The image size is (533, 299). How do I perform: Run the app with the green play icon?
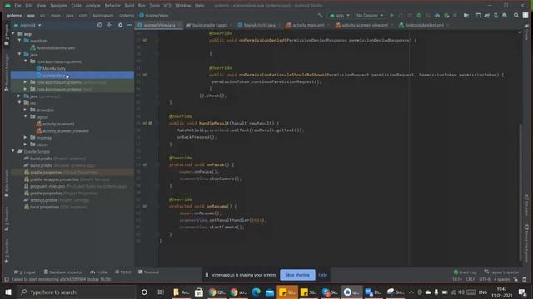391,16
